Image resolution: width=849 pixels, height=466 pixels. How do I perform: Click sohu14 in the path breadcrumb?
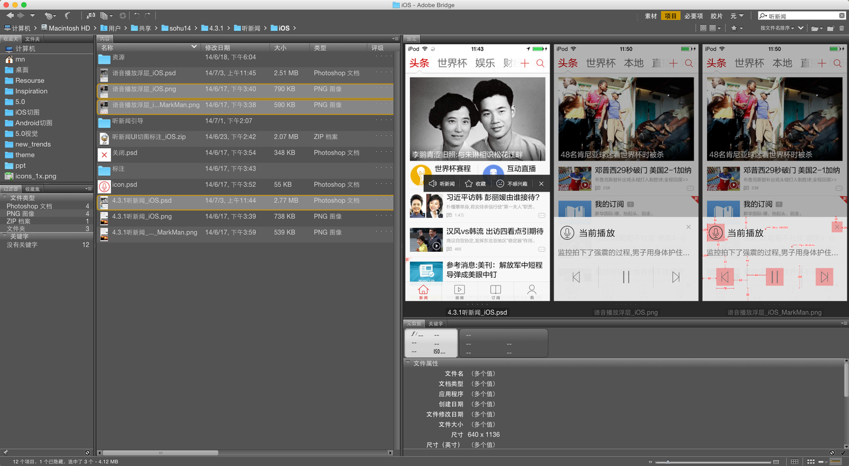180,28
